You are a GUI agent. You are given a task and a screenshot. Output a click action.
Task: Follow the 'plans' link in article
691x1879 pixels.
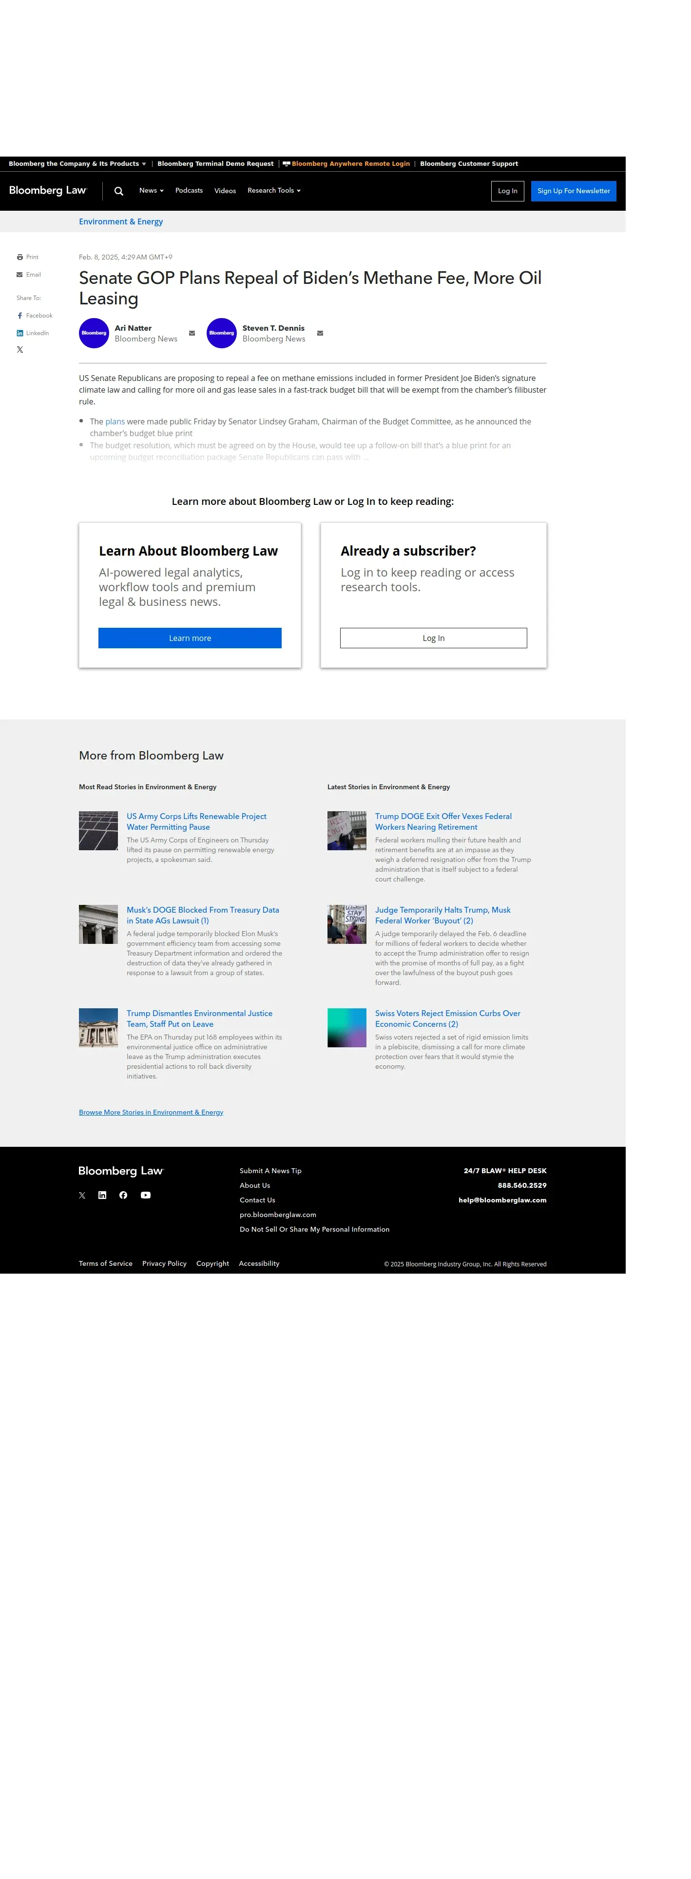(x=115, y=421)
